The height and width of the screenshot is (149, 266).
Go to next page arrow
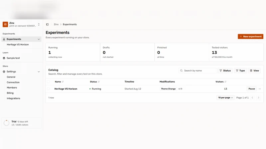pos(259,98)
